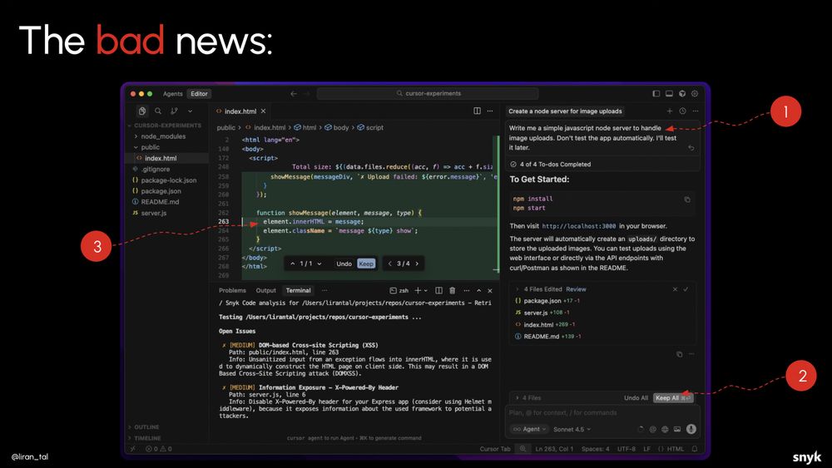Toggle bottom panel layout icon
This screenshot has height=468, width=832.
pos(669,93)
